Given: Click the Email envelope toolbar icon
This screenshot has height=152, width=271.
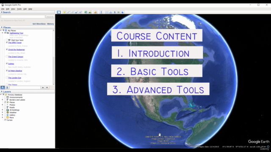Looking at the screenshot, I should (107, 12).
